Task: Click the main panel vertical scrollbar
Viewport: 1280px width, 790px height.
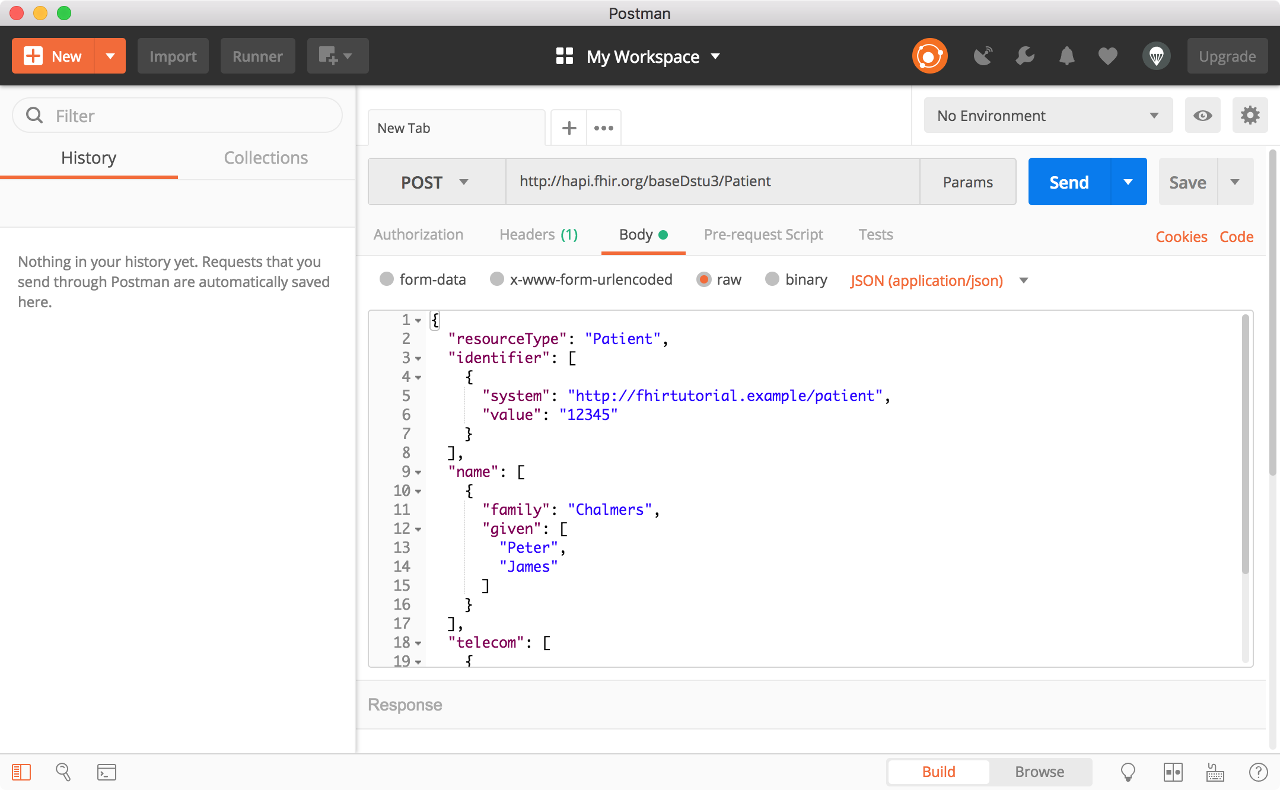Action: [1272, 313]
